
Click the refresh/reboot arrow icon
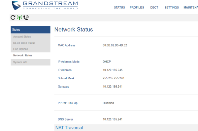point(13,17)
